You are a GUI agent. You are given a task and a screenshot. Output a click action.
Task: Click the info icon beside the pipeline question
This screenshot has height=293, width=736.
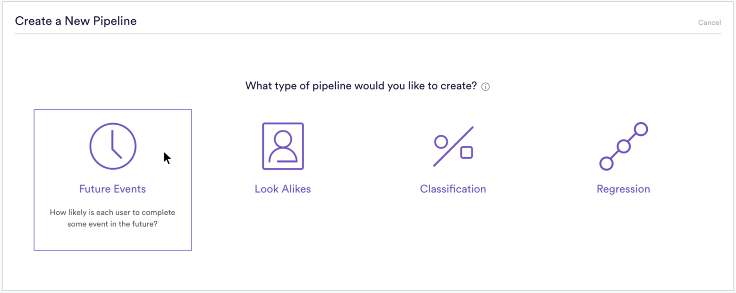coord(485,87)
